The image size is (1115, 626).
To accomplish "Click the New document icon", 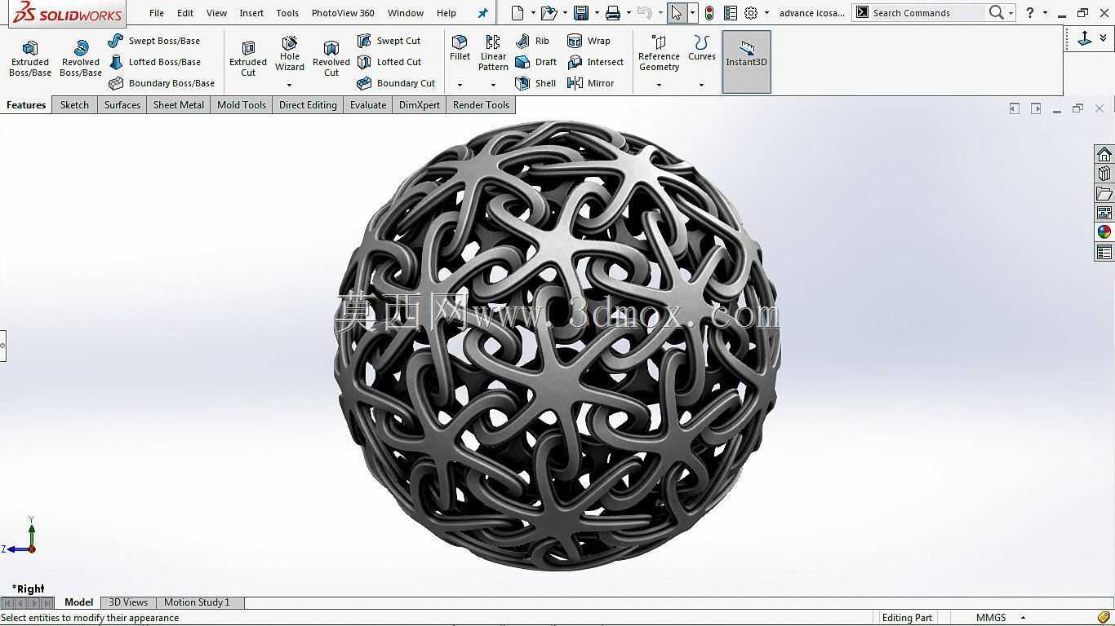I will 518,12.
